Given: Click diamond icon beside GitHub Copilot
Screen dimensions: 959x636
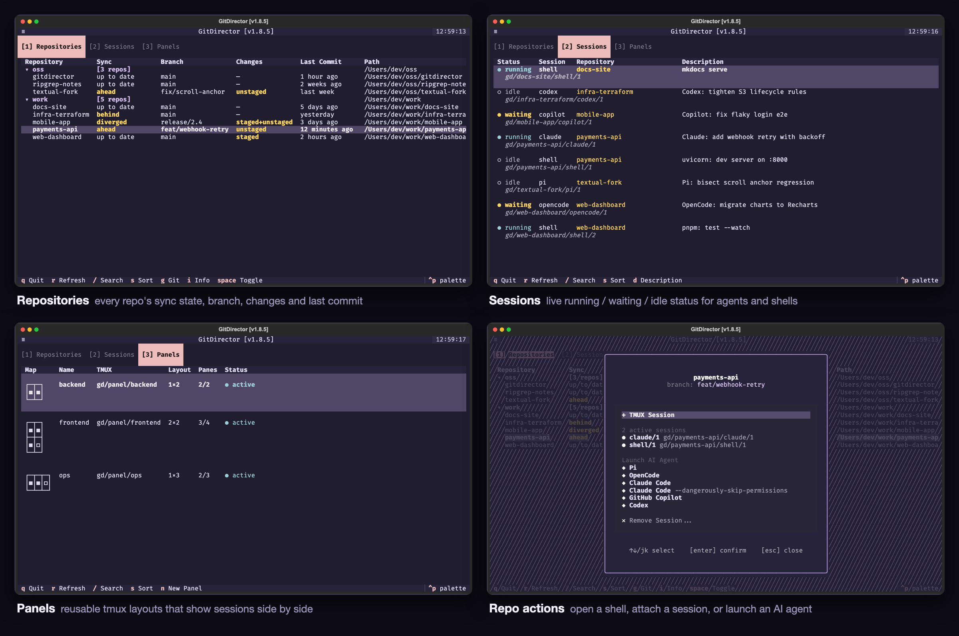Looking at the screenshot, I should click(624, 498).
